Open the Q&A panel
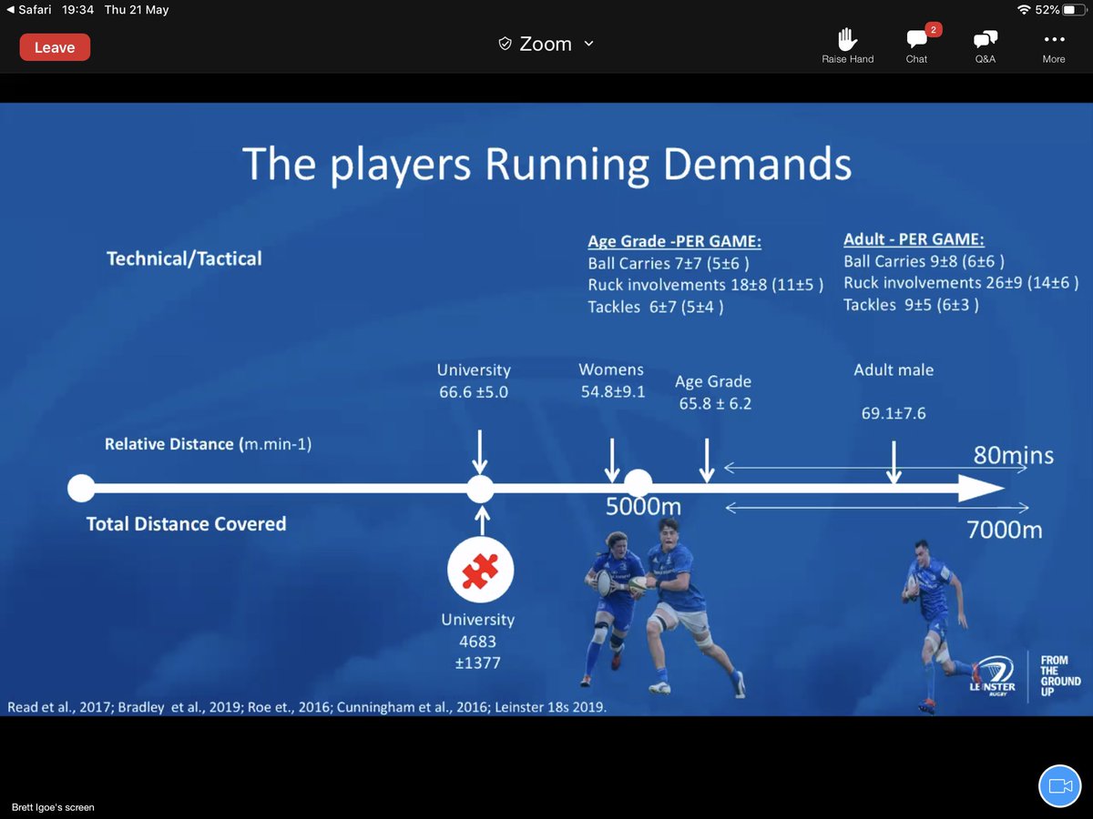This screenshot has width=1093, height=819. 985,43
